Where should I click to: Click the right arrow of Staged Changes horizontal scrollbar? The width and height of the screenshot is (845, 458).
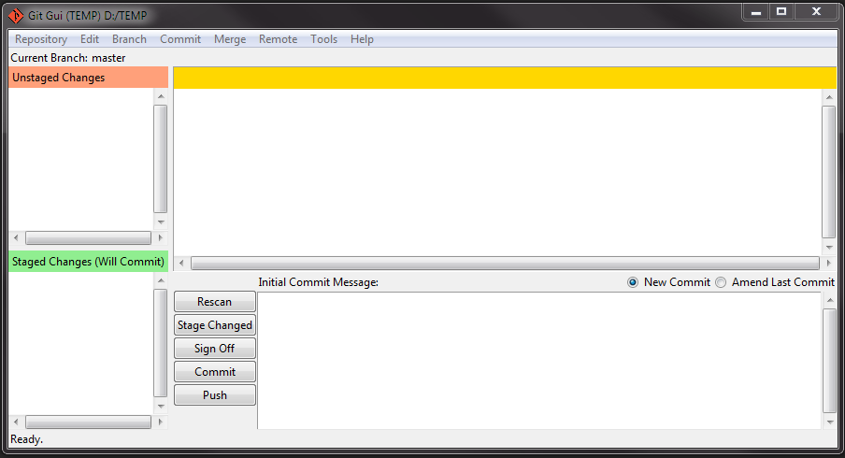click(x=160, y=422)
